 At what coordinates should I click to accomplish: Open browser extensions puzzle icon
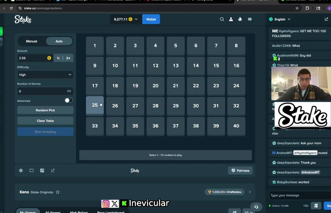(307, 8)
